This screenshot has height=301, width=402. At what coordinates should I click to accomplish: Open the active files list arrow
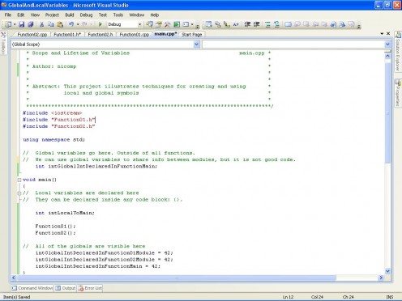pos(382,34)
